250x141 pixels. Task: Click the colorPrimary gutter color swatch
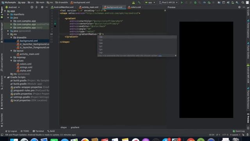point(55,23)
